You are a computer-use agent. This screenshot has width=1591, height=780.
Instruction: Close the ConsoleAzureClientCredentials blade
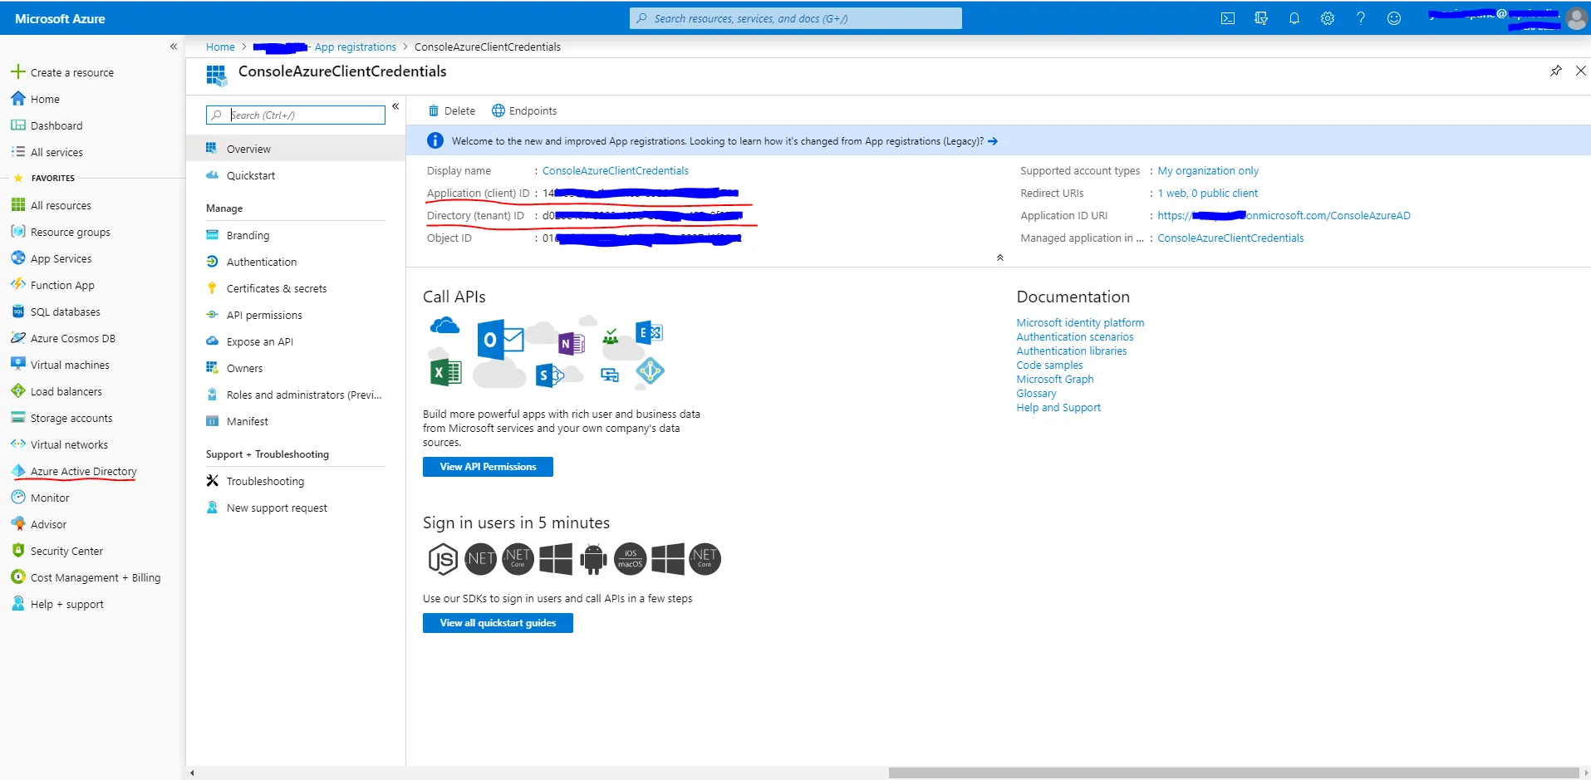click(x=1581, y=71)
